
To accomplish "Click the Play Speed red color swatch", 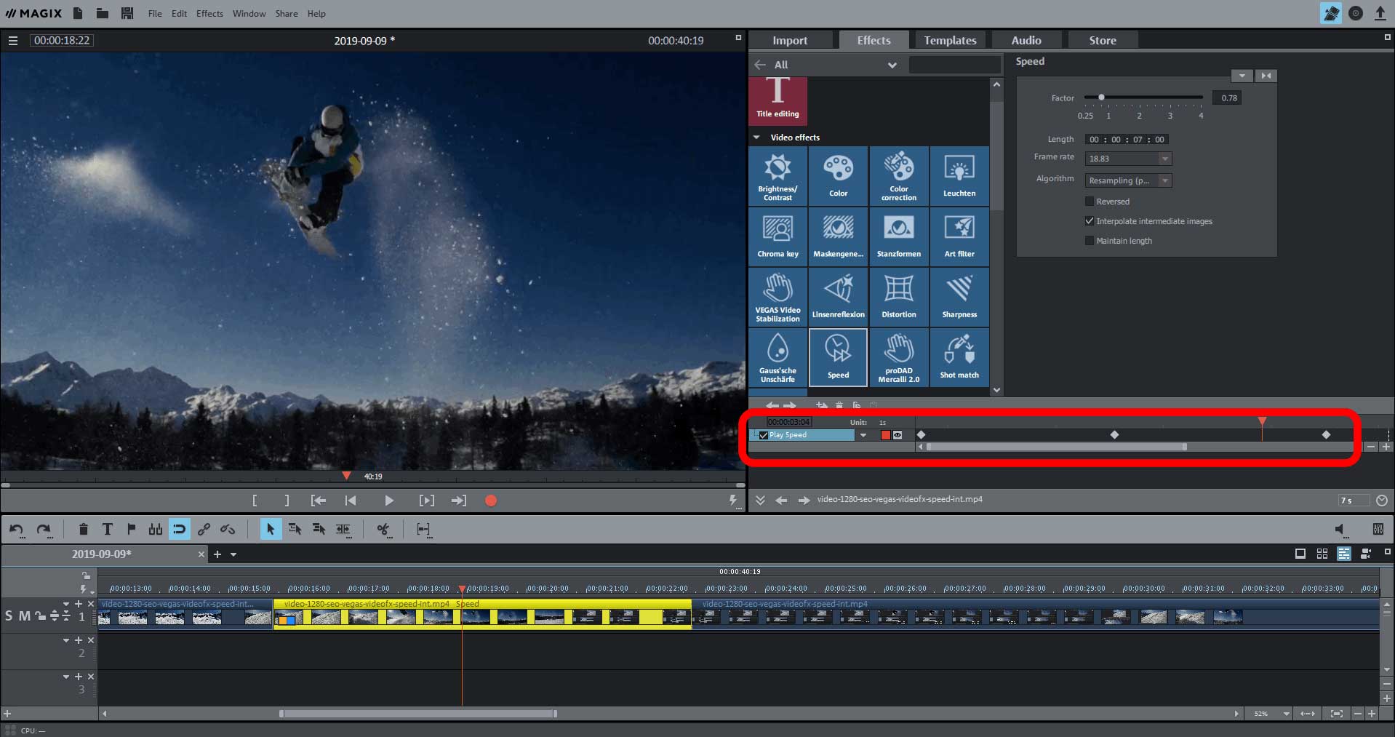I will click(885, 435).
